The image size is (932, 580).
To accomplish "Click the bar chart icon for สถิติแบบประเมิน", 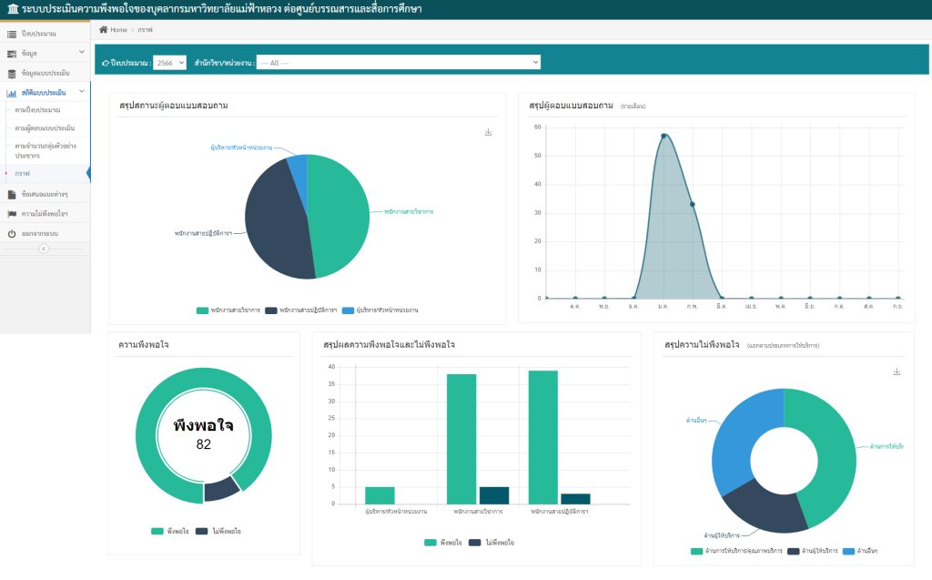I will (x=12, y=93).
